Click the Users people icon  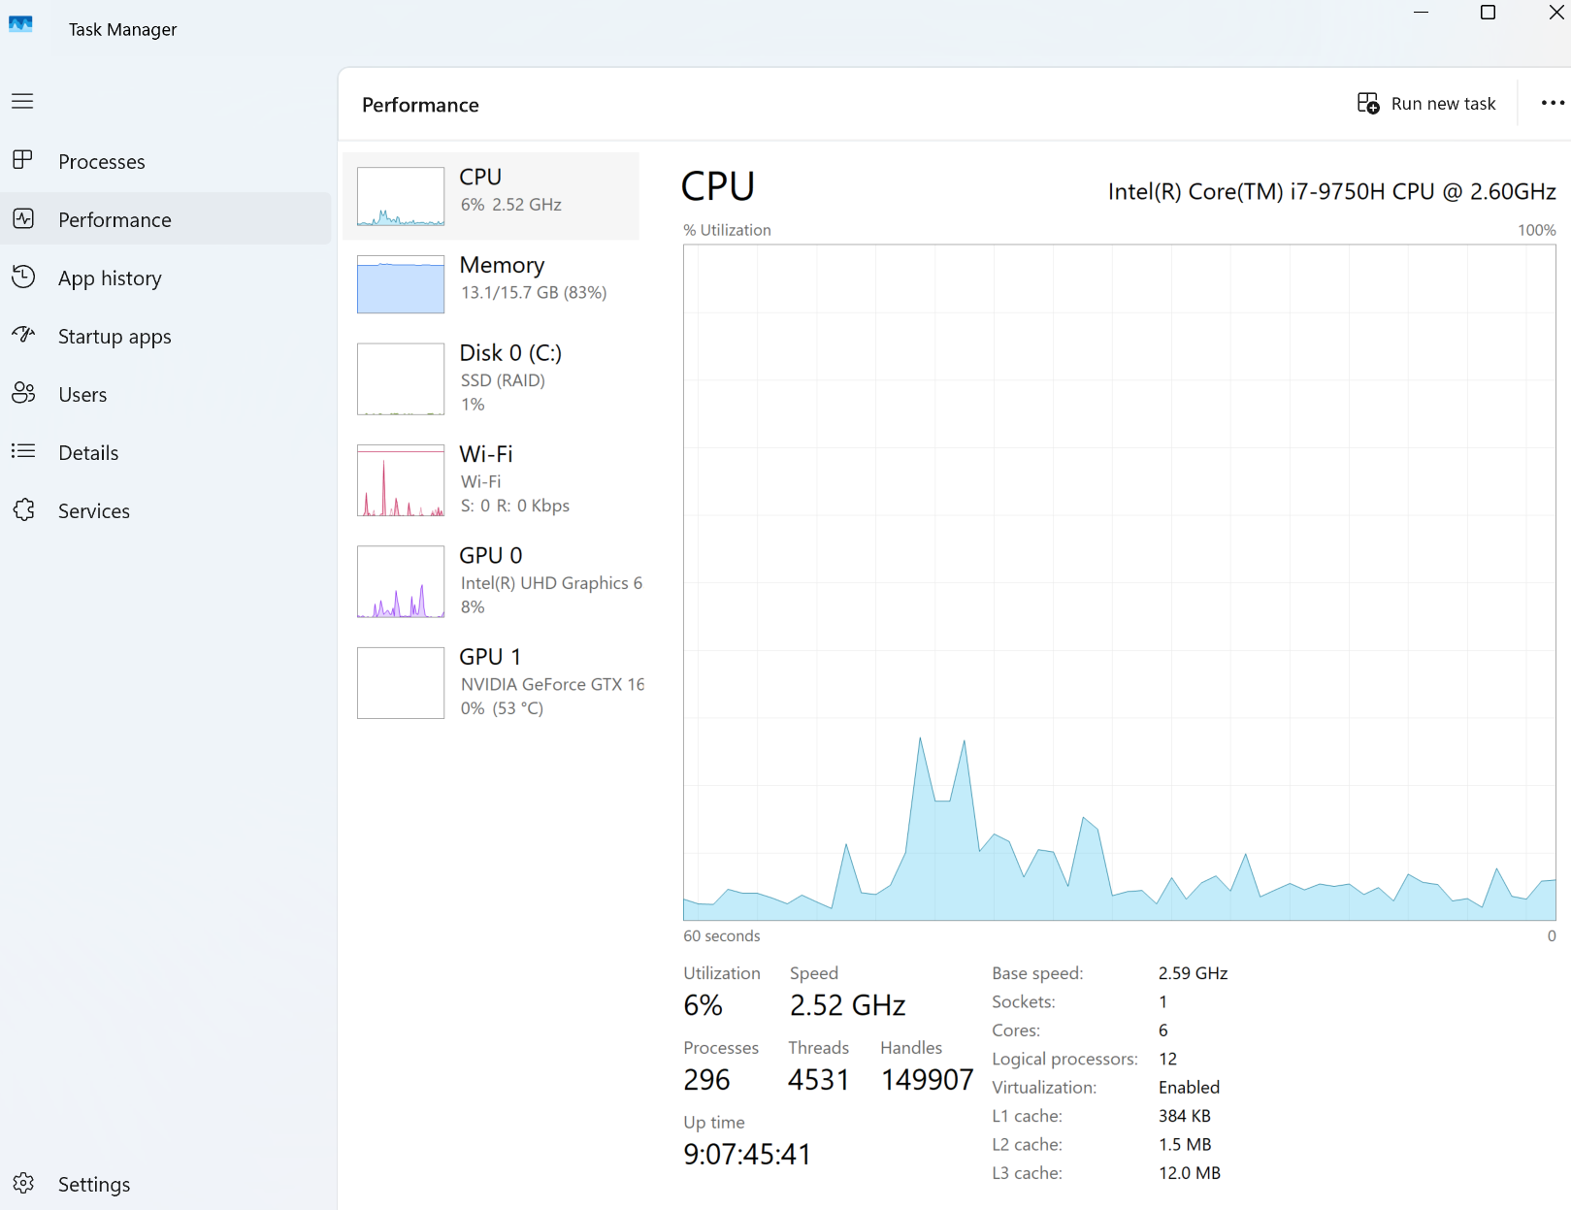(x=23, y=393)
